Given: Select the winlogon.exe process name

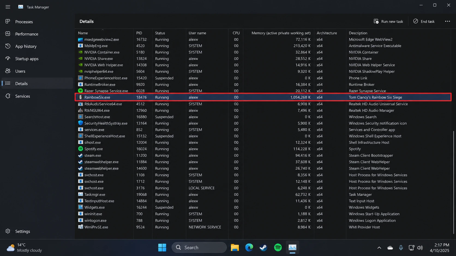Looking at the screenshot, I should (95, 221).
